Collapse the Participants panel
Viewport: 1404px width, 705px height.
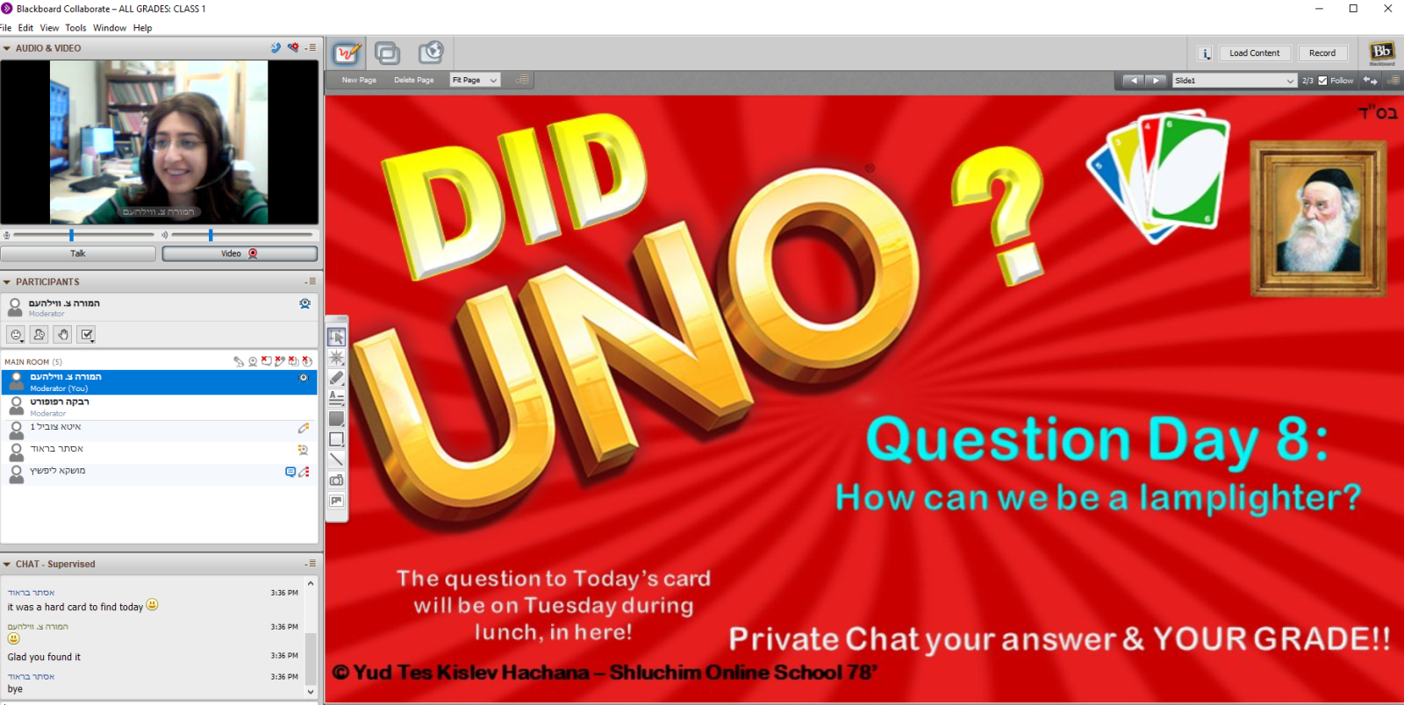pyautogui.click(x=7, y=282)
